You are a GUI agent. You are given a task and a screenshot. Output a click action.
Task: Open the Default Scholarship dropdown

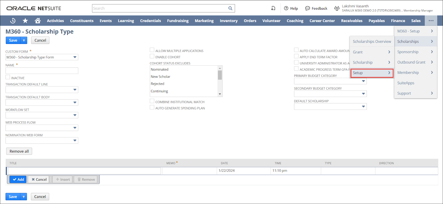click(363, 107)
